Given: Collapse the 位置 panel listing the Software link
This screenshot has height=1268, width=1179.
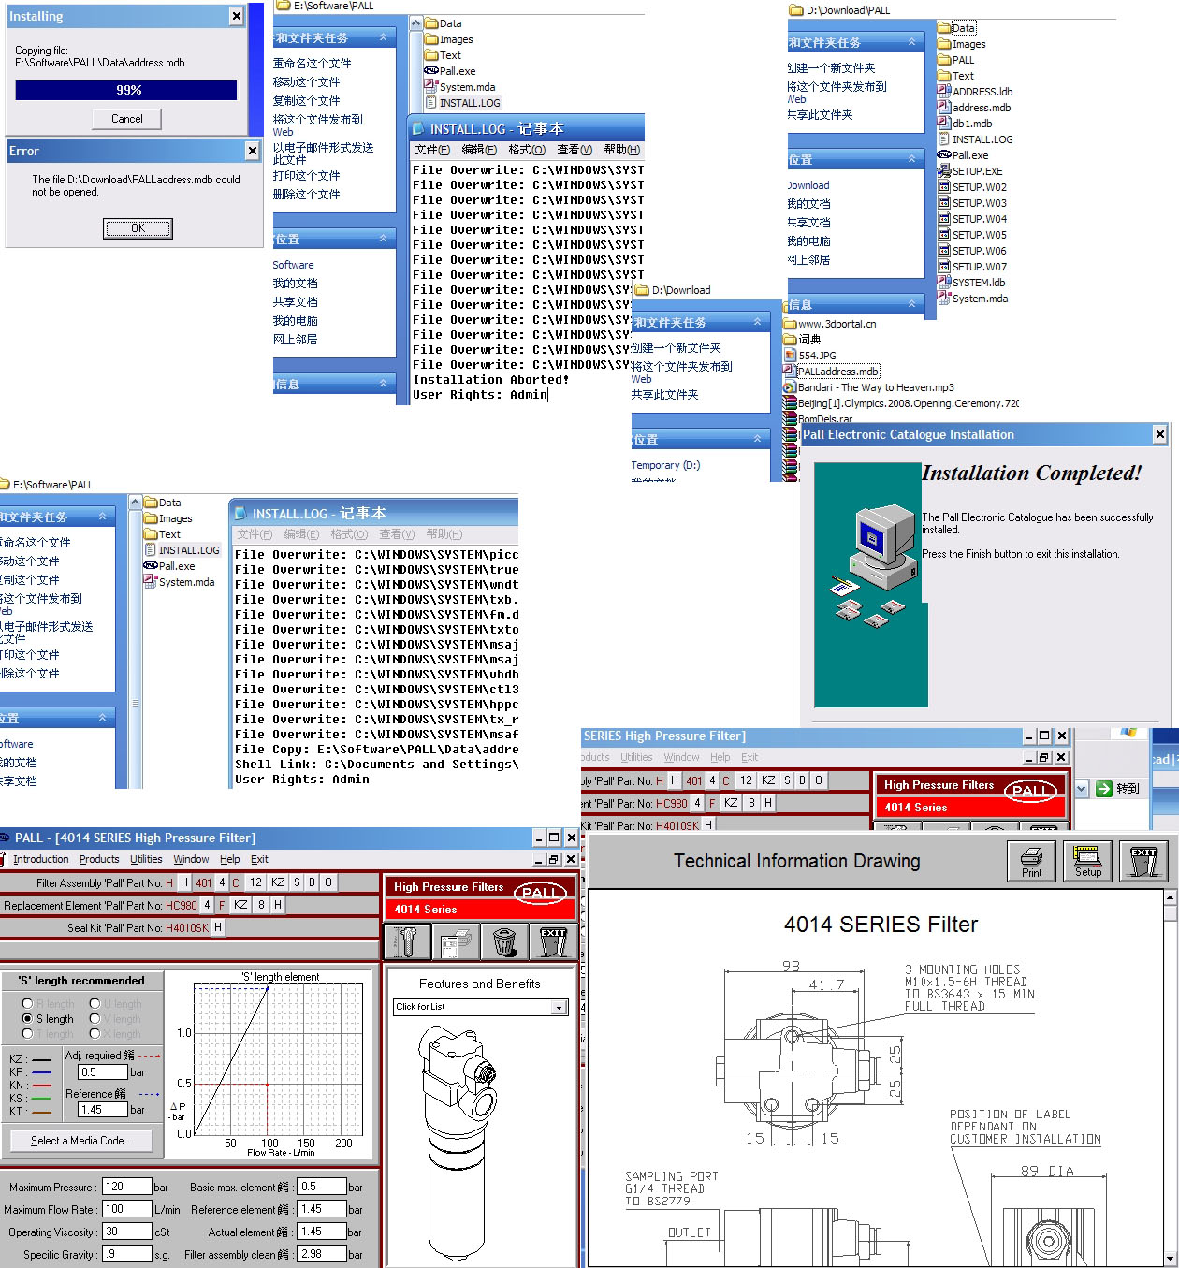Looking at the screenshot, I should (383, 239).
